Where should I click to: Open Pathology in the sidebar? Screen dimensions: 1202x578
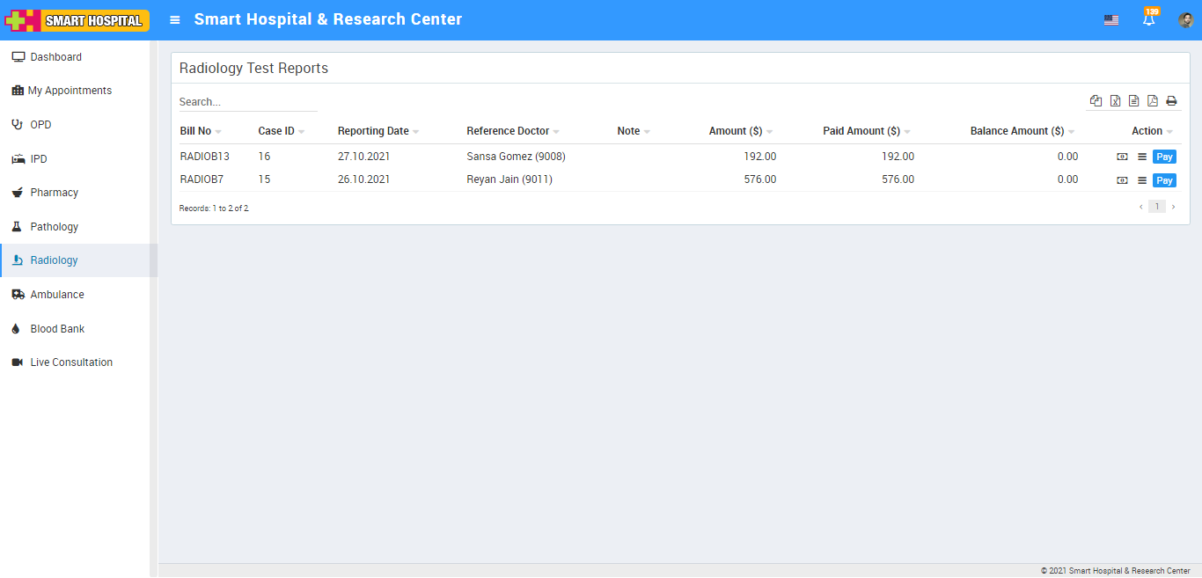pyautogui.click(x=55, y=227)
